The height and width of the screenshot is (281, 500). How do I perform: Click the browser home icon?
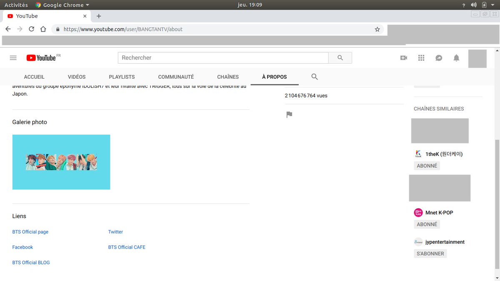(x=43, y=29)
